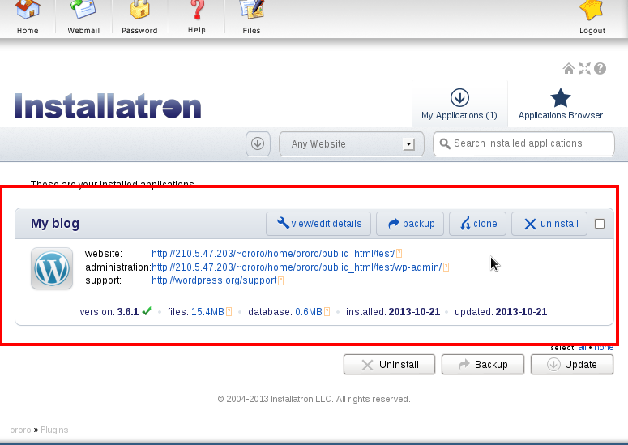Click the icon next to database 0.6MB

(x=327, y=311)
